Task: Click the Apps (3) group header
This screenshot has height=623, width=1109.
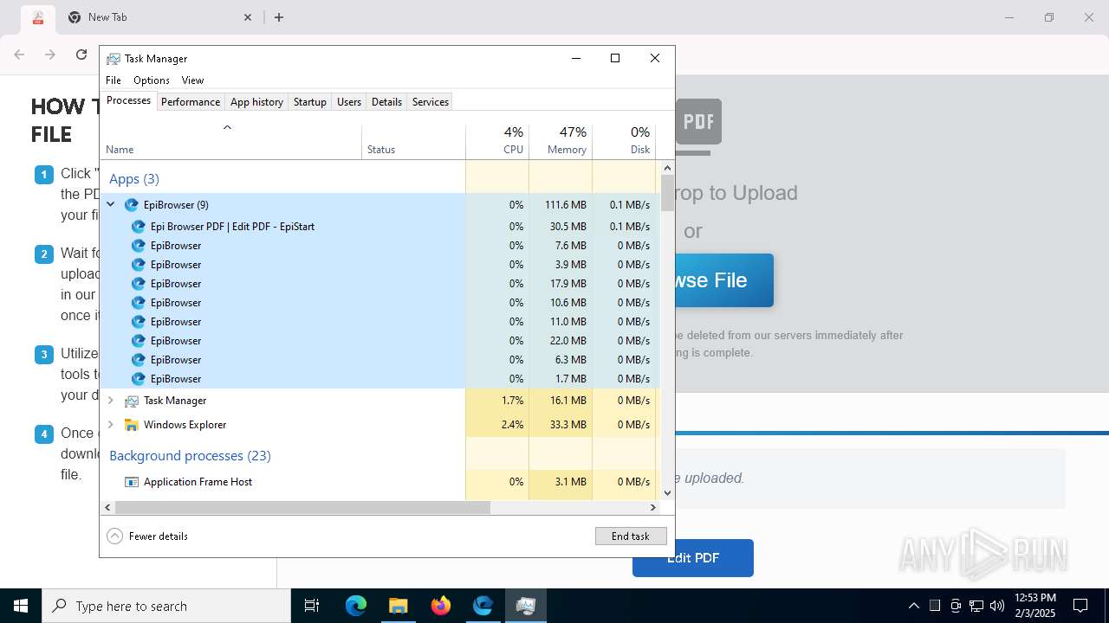Action: coord(134,179)
